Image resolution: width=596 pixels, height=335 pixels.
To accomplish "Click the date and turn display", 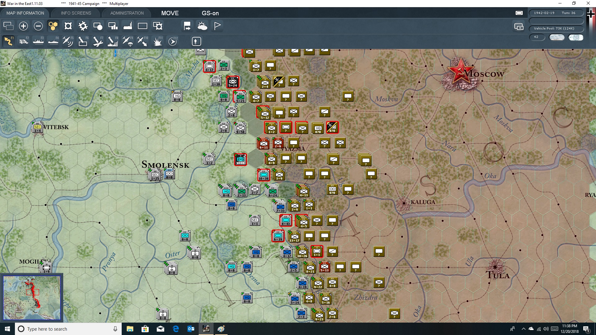I will pos(556,13).
